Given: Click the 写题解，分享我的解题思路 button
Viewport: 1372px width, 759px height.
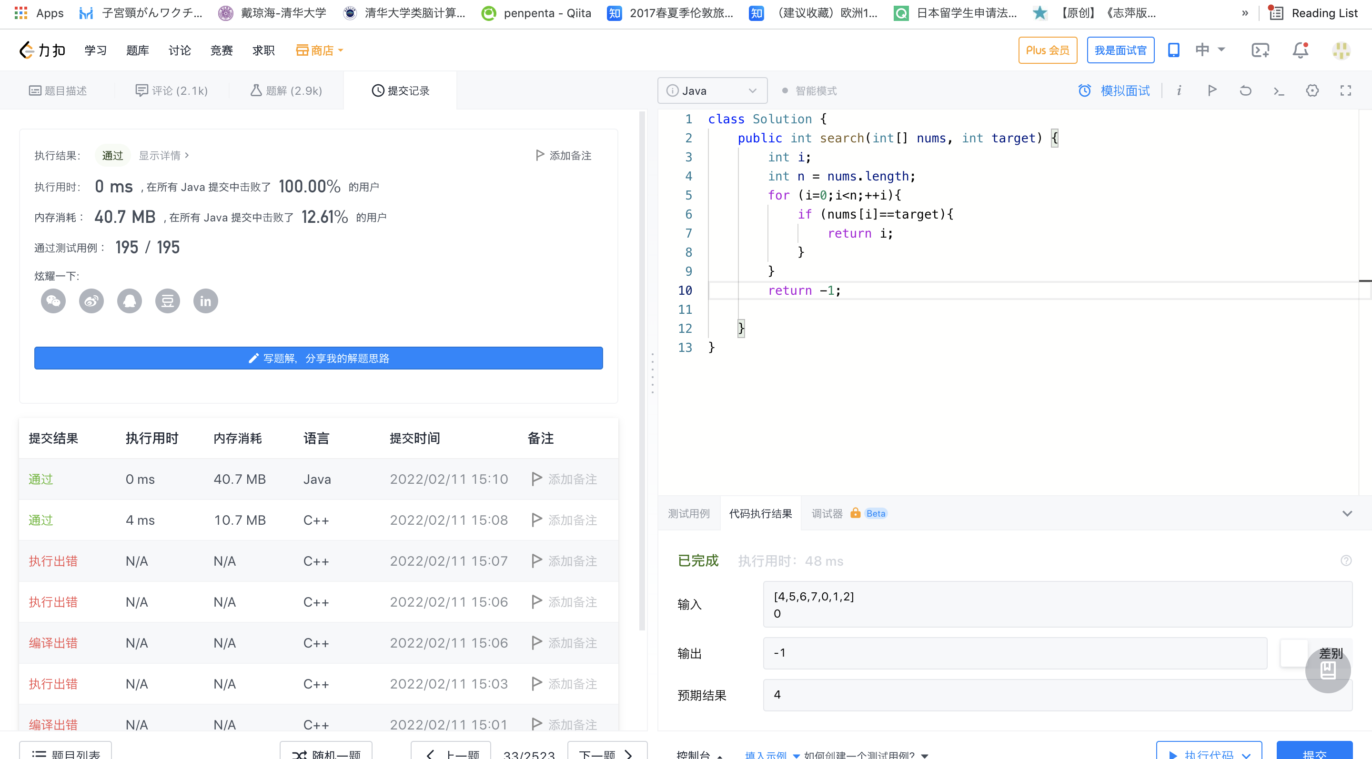Looking at the screenshot, I should 318,358.
